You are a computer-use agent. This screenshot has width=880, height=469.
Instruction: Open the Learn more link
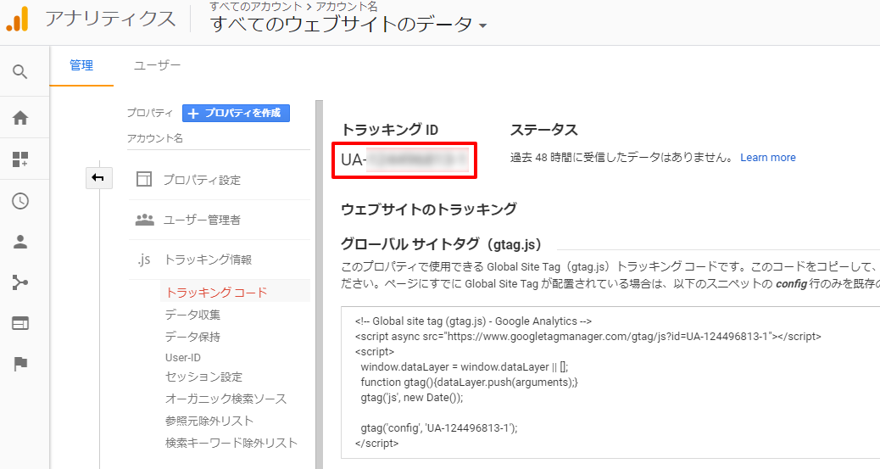tap(768, 158)
